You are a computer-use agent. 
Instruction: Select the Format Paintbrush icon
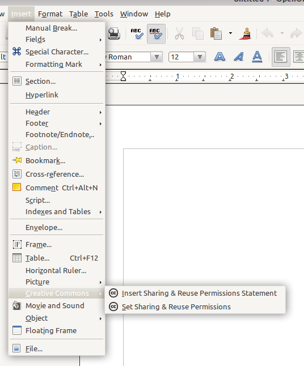click(x=246, y=33)
